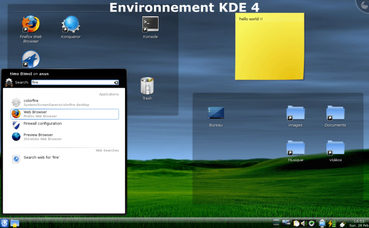The width and height of the screenshot is (369, 228).
Task: Clear the launcher search field text
Action: (116, 82)
